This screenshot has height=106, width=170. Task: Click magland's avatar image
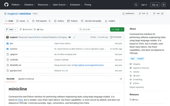coord(7,37)
